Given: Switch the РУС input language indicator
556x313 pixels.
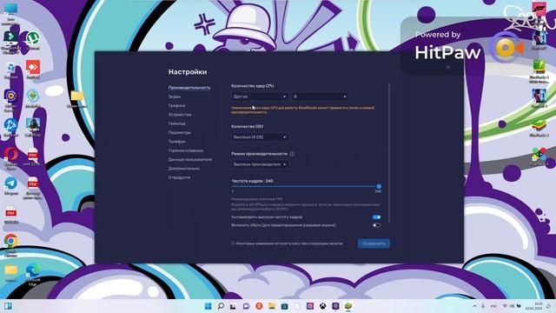Looking at the screenshot, I should (493, 306).
